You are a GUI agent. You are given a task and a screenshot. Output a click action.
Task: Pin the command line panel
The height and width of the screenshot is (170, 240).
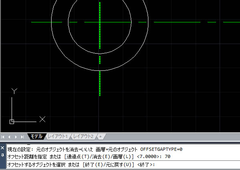click(x=2, y=155)
